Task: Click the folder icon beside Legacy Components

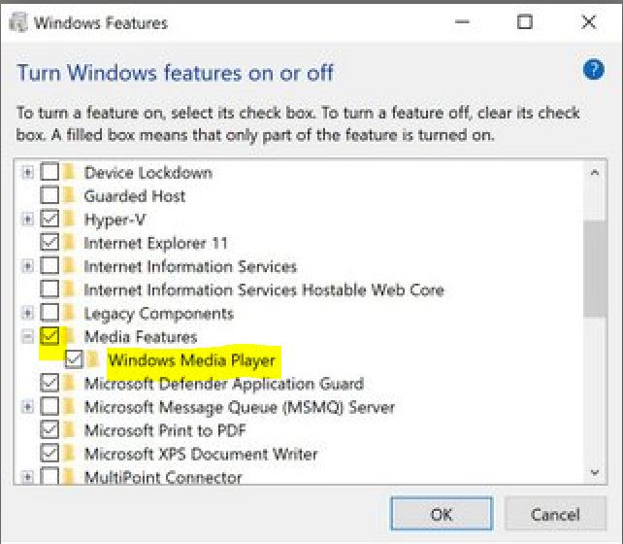Action: pyautogui.click(x=70, y=313)
